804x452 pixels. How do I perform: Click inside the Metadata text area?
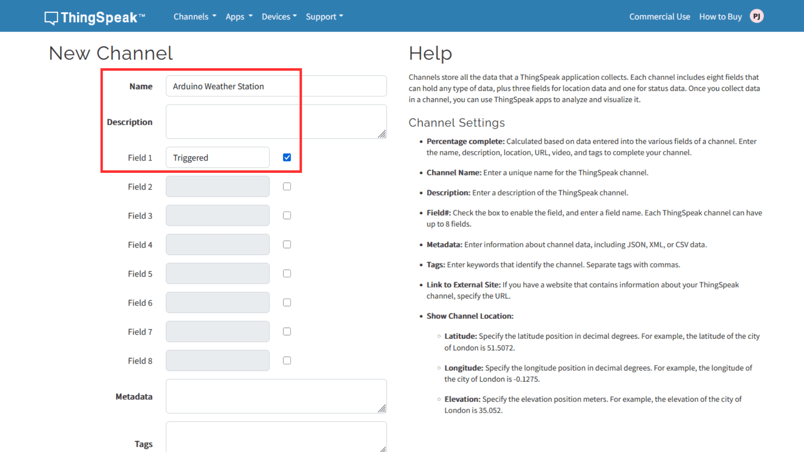coord(276,396)
